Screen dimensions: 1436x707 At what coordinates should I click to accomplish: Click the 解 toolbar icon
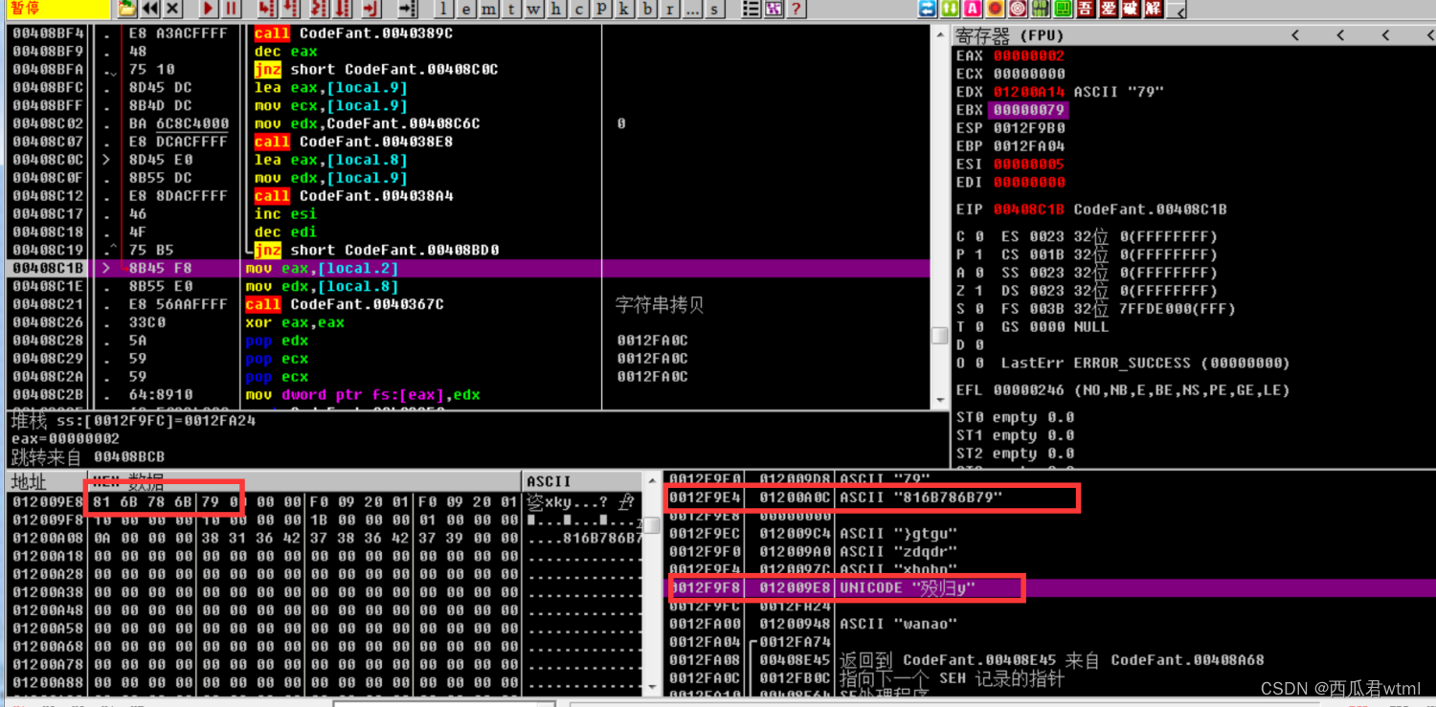click(x=1152, y=11)
